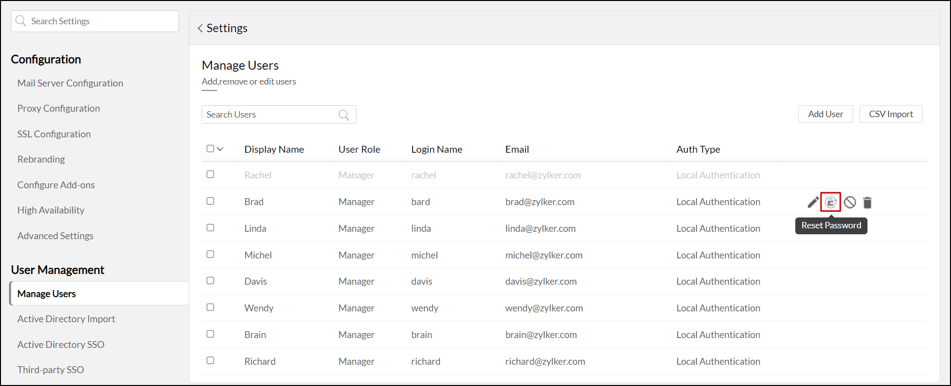Toggle the select-all users checkbox
Viewport: 951px width, 386px height.
click(211, 149)
